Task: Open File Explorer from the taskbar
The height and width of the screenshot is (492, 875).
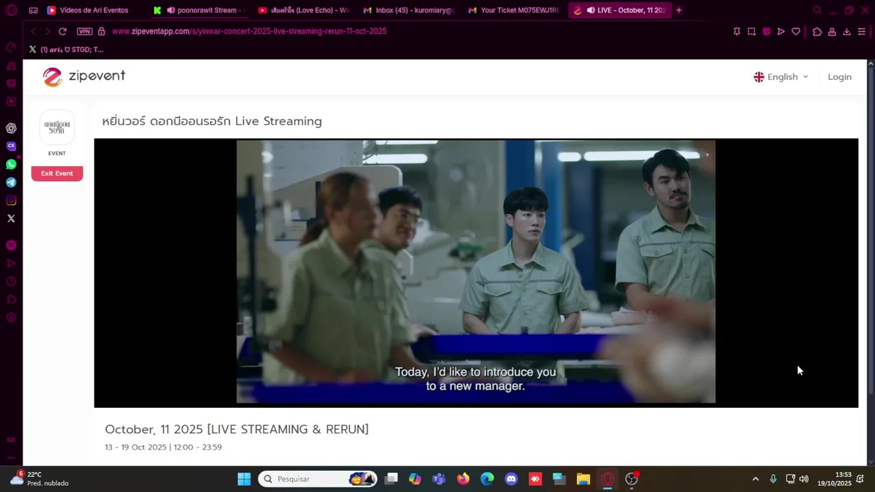Action: point(583,479)
